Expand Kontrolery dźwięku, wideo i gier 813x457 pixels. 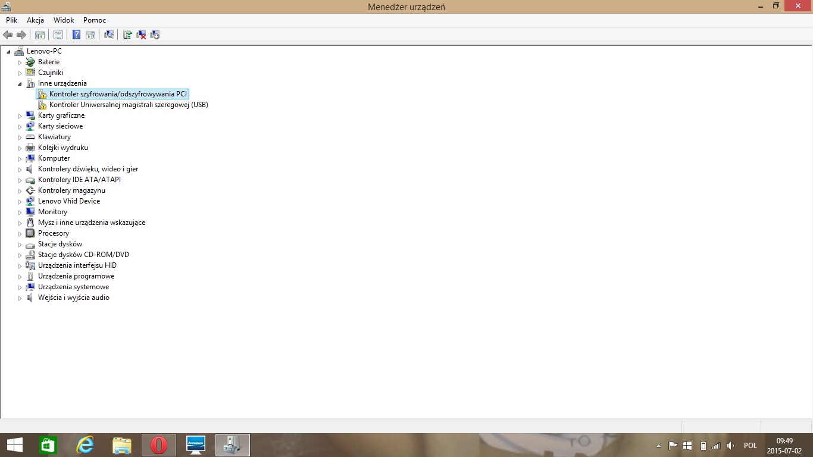20,169
